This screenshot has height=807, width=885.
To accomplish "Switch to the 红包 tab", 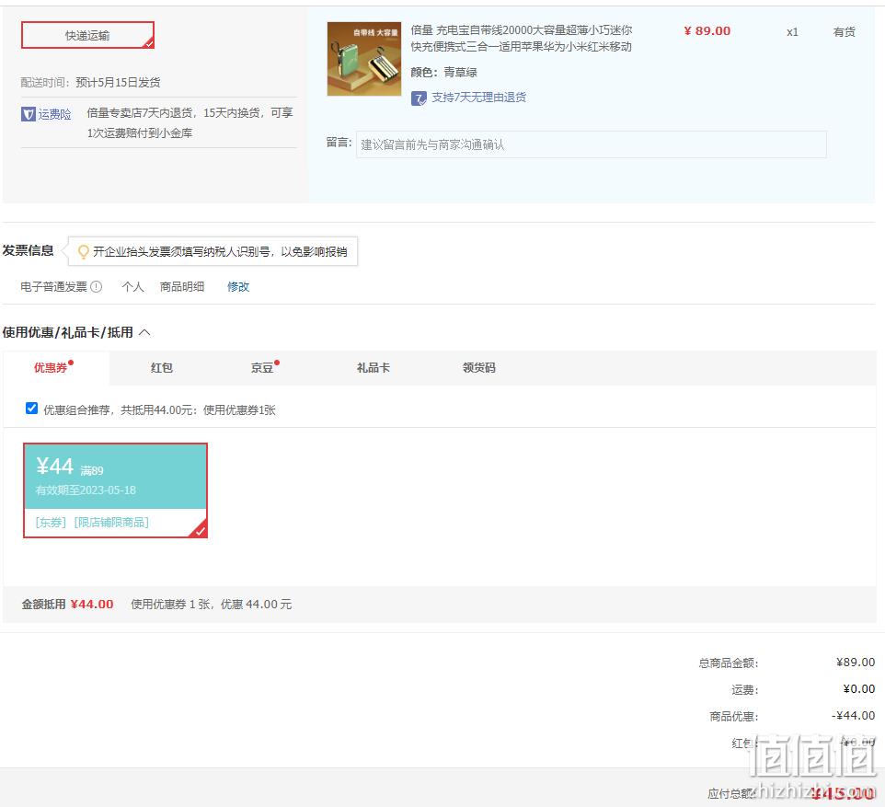I will tap(161, 368).
